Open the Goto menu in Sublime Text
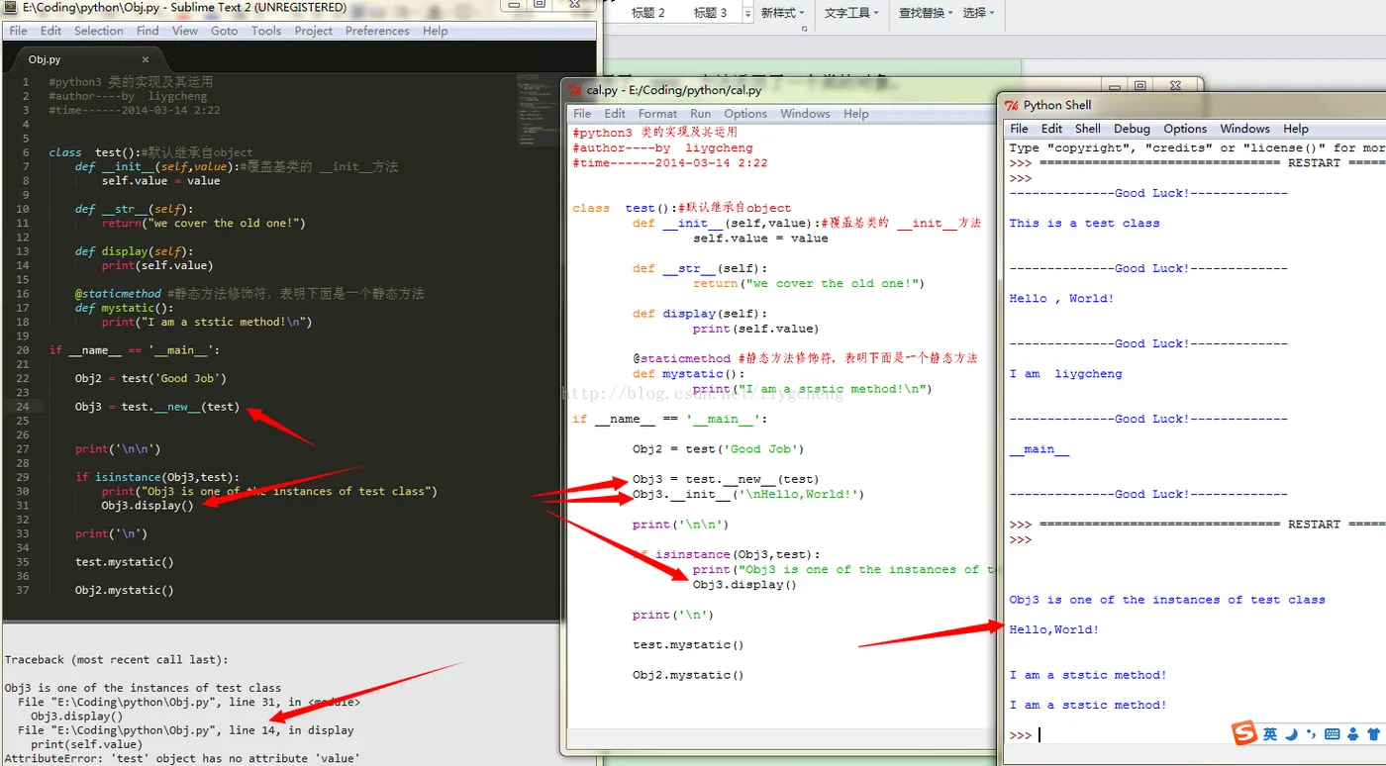The image size is (1386, 766). coord(225,31)
